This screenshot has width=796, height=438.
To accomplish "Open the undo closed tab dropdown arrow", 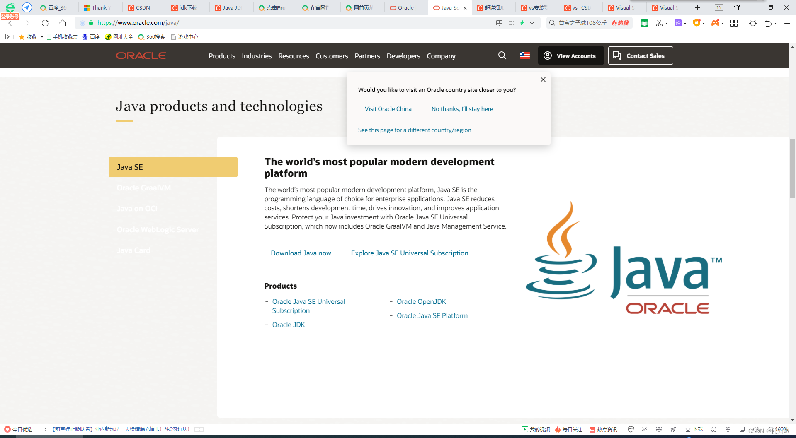I will tap(775, 23).
